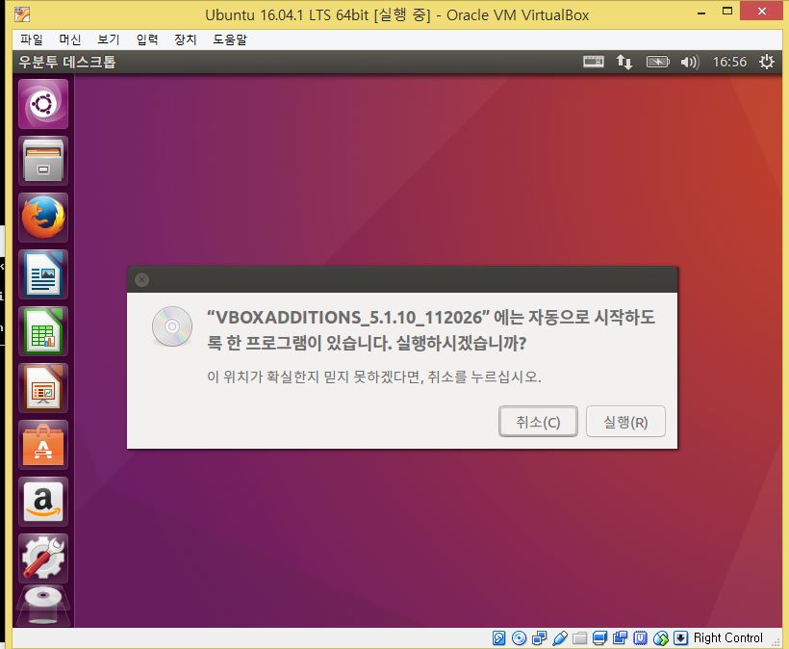Image resolution: width=789 pixels, height=649 pixels.
Task: Click the optical disk status bar icon
Action: tap(519, 637)
